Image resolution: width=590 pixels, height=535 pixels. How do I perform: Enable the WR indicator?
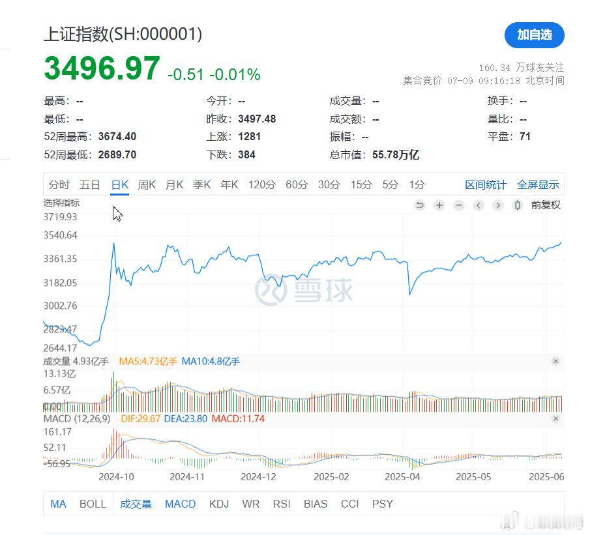[x=251, y=504]
